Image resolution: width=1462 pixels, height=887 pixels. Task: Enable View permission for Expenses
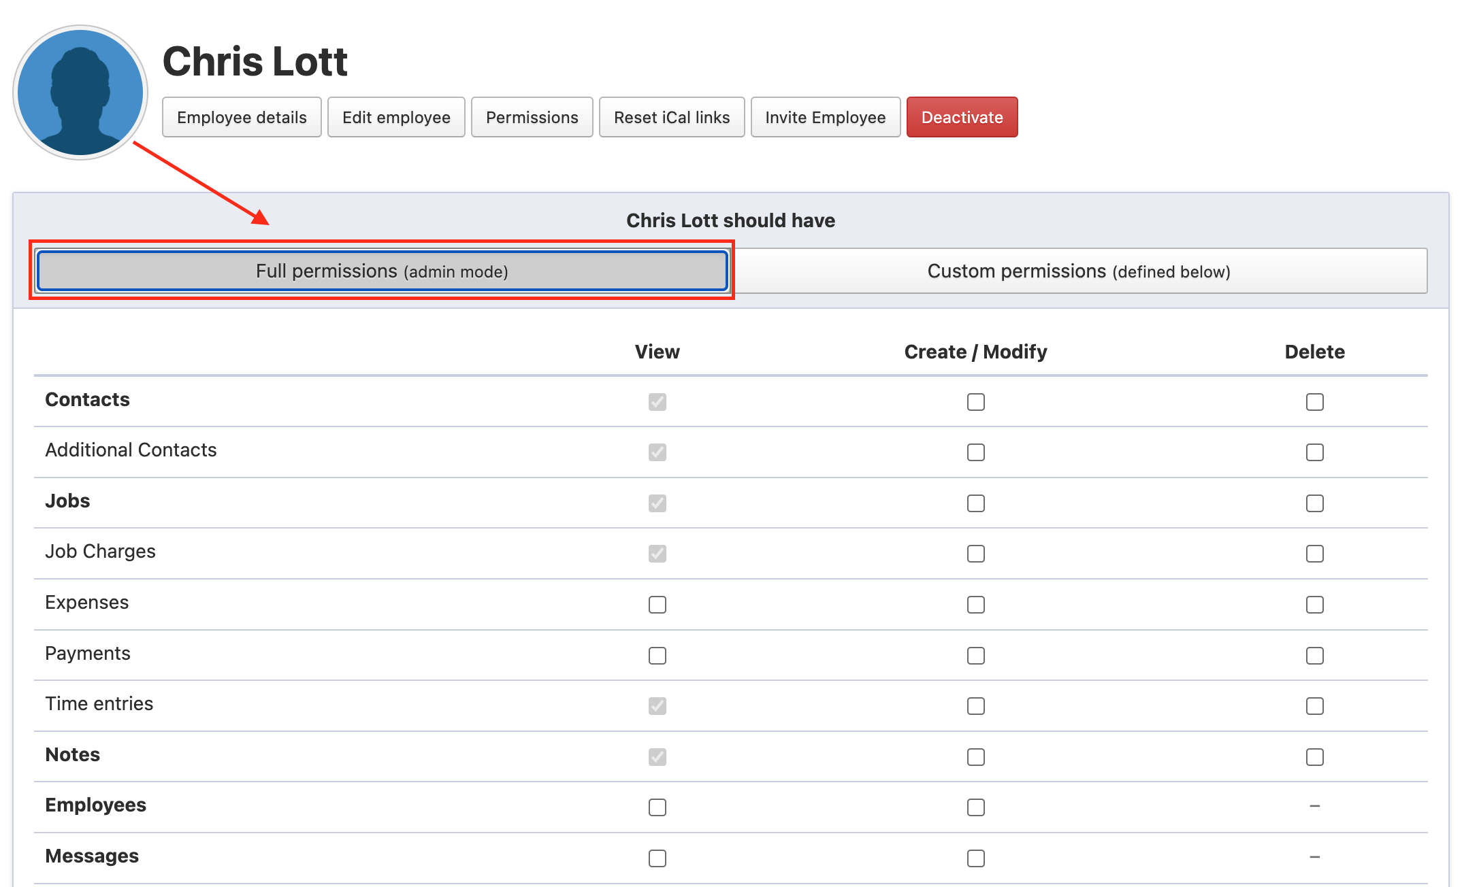(657, 605)
